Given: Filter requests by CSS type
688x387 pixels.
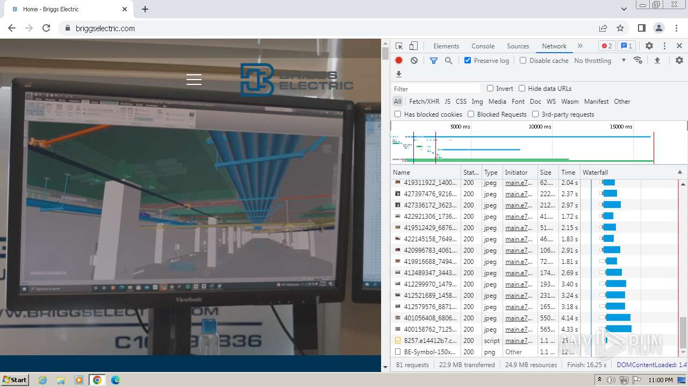Looking at the screenshot, I should click(461, 102).
